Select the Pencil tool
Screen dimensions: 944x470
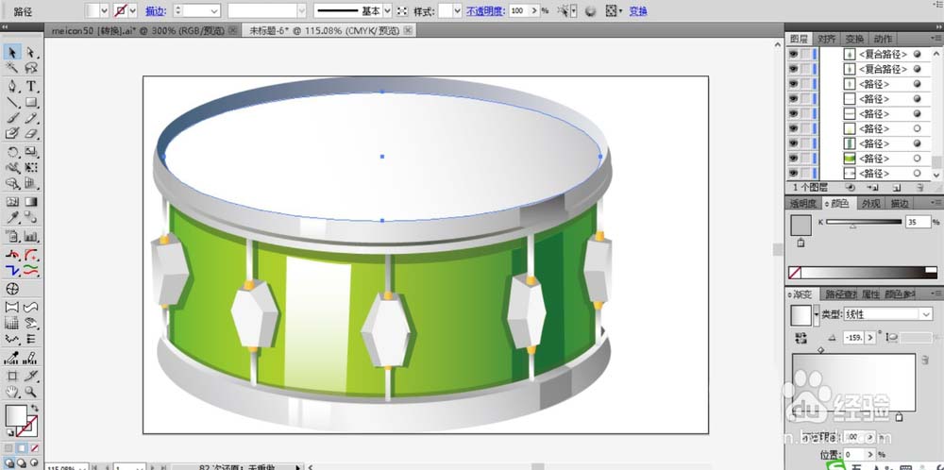[x=31, y=118]
